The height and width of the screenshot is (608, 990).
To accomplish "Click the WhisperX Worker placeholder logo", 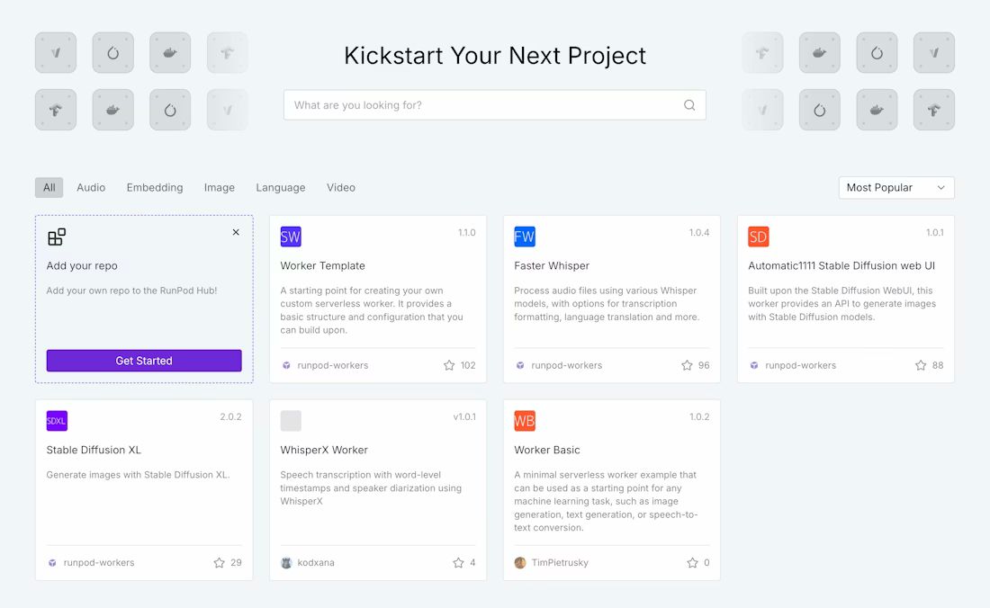I will pyautogui.click(x=291, y=421).
